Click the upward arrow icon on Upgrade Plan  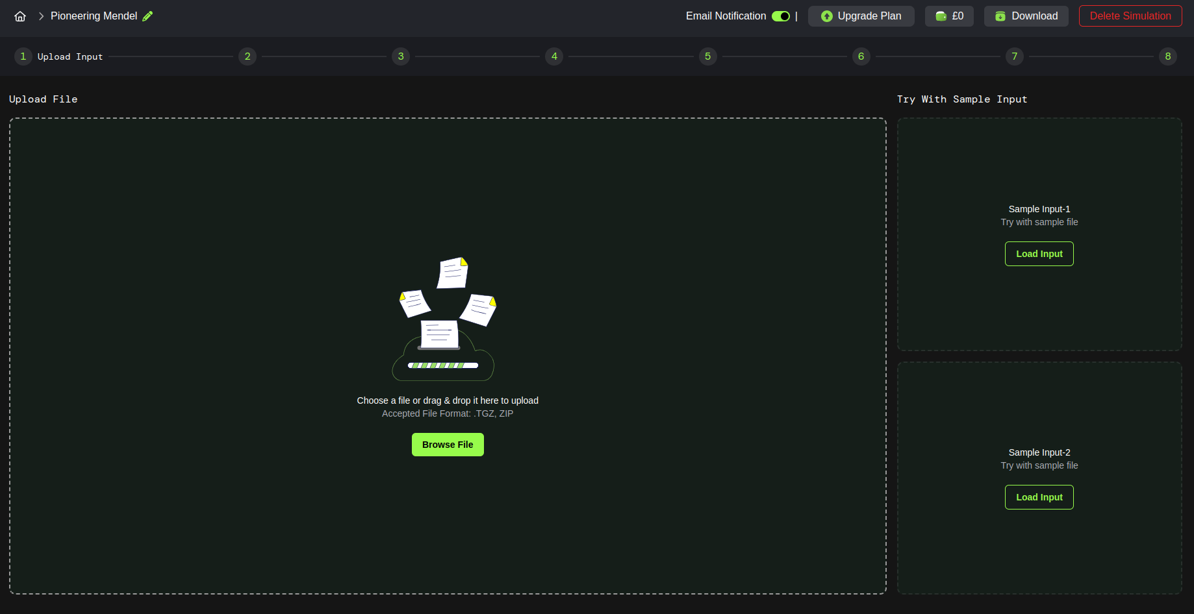click(826, 16)
